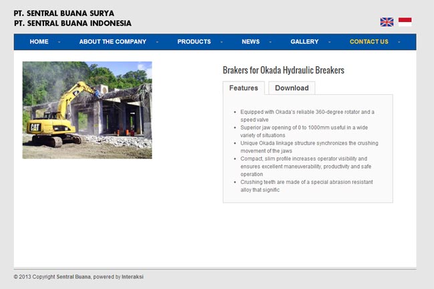Go to the PRODUCTS menu item
The image size is (434, 289).
(194, 41)
